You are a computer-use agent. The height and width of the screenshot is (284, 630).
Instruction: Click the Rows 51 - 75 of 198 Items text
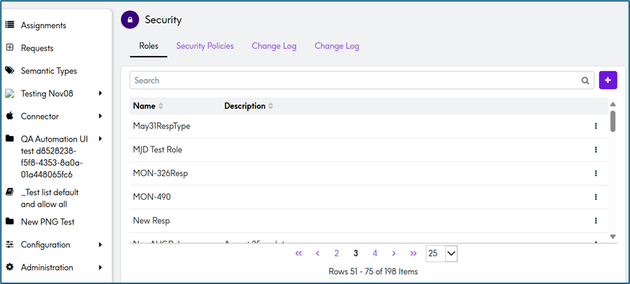[373, 271]
